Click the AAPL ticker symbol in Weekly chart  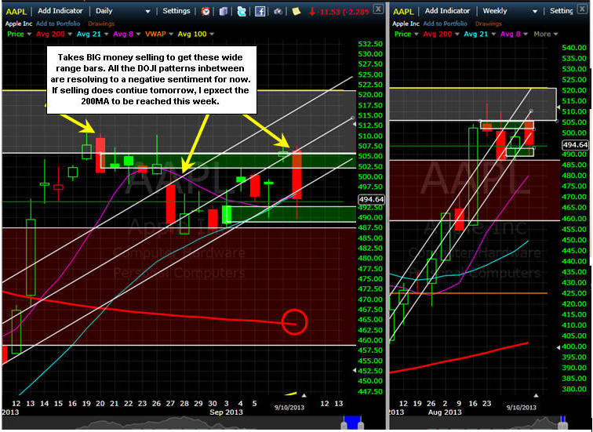[404, 12]
